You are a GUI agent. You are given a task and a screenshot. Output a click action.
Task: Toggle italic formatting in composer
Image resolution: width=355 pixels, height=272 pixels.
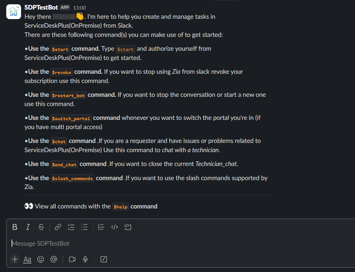(x=28, y=227)
